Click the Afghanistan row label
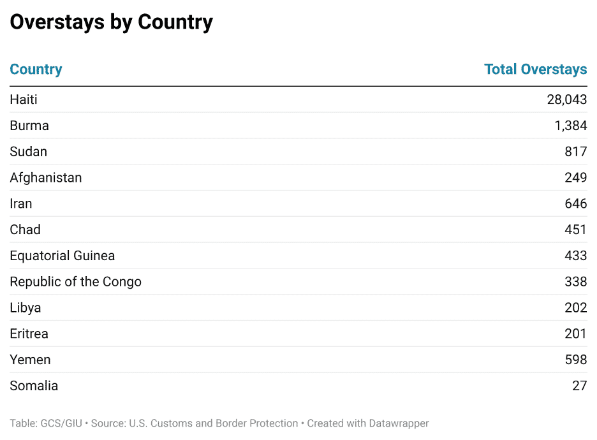Viewport: 597px width, 440px height. pos(46,178)
